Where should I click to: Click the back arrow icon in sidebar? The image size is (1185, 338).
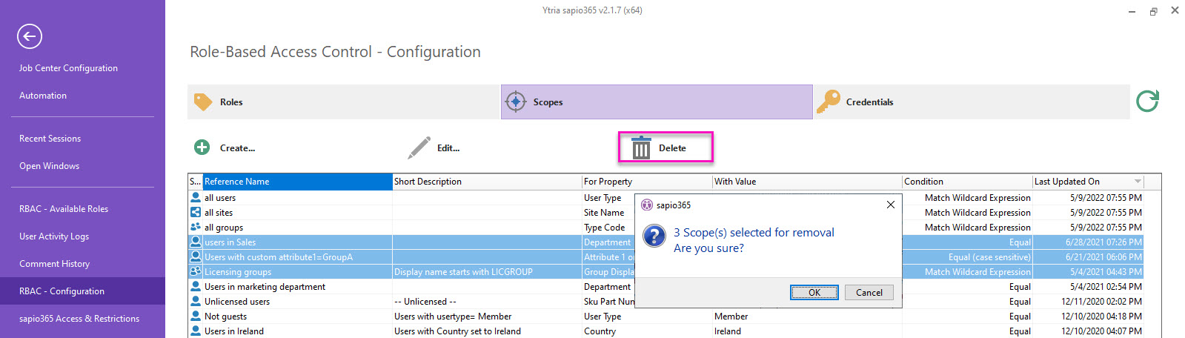coord(30,36)
